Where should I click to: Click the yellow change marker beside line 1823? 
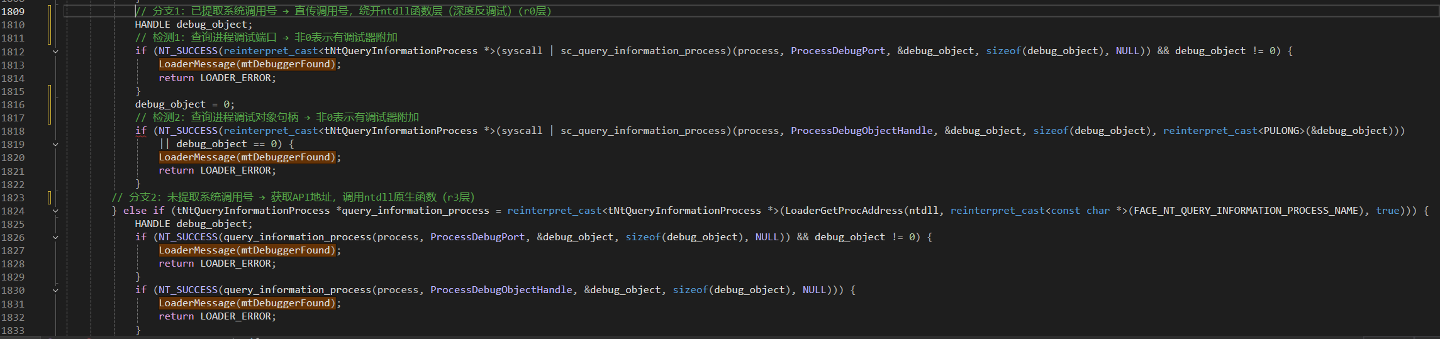pos(49,197)
